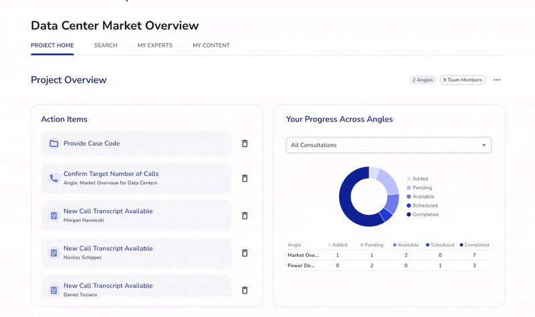Open the 9 Team Members list

463,80
